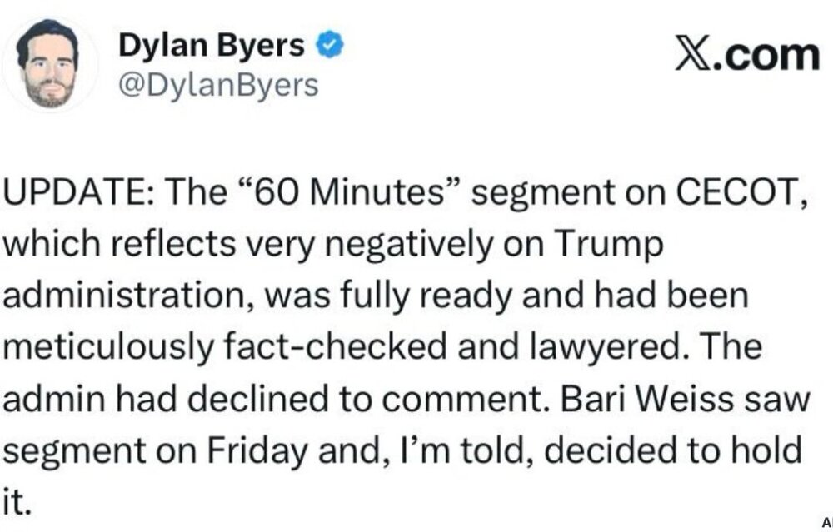Click the ".com" text beside the X logo
The height and width of the screenshot is (532, 833).
pyautogui.click(x=774, y=55)
